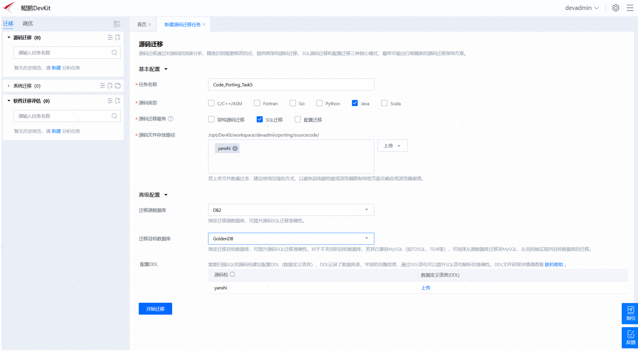The width and height of the screenshot is (638, 351).
Task: Click the 任务名称 input field
Action: 291,85
